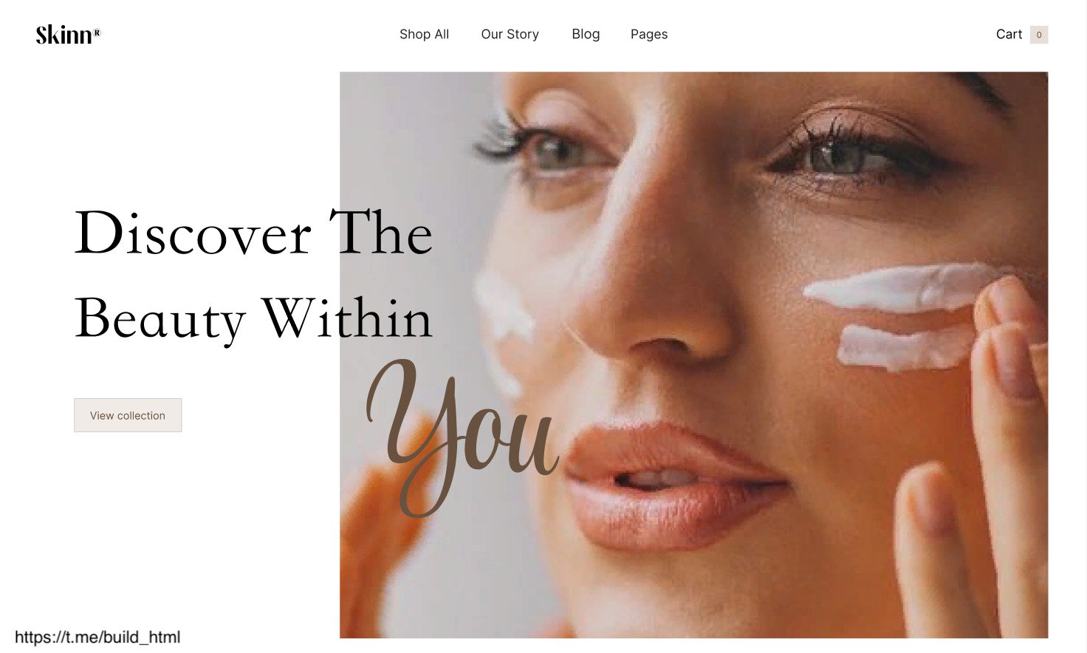The image size is (1087, 653).
Task: Click the left-side eye with long lashes
Action: pos(546,148)
